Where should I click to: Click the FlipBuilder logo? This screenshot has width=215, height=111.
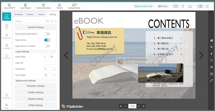point(72,106)
